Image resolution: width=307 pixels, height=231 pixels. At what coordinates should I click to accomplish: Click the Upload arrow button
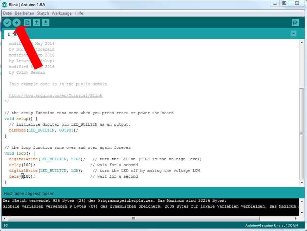(16, 23)
